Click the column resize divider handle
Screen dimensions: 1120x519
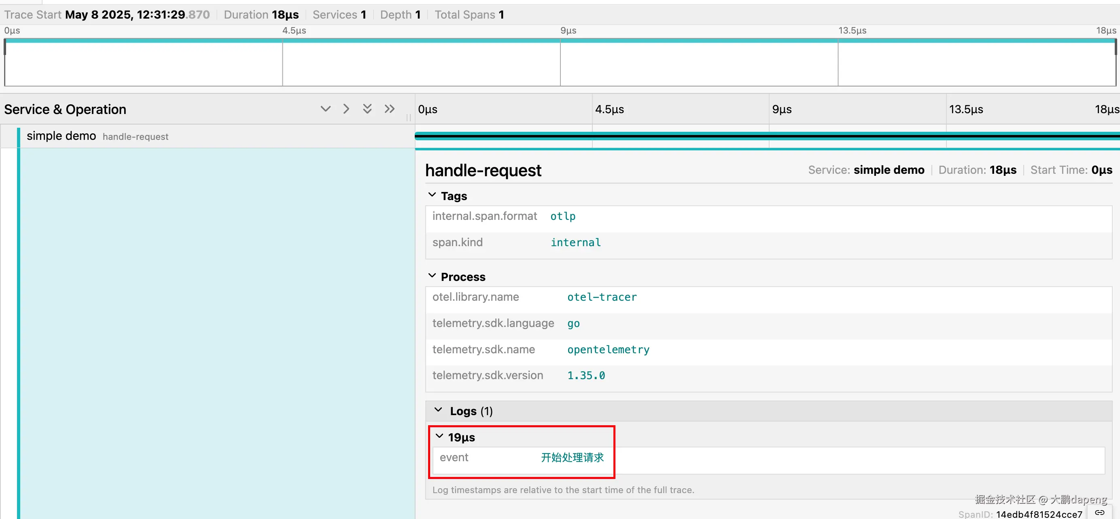click(x=408, y=118)
